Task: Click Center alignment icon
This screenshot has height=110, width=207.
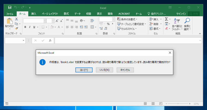Action: 72,27
